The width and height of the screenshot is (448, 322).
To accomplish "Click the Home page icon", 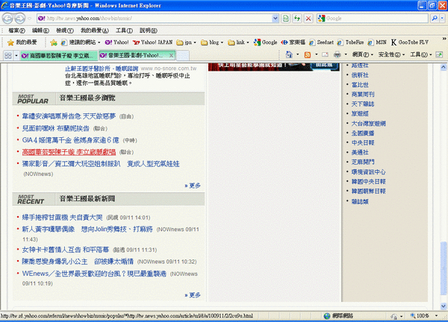I will (x=289, y=54).
